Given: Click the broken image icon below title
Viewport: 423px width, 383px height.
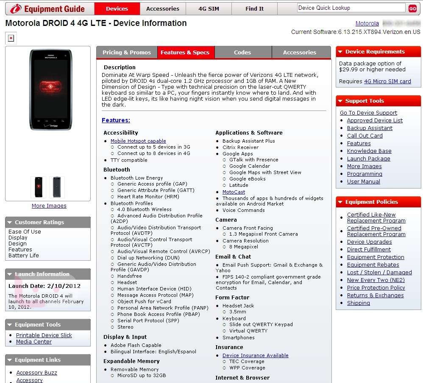Looking at the screenshot, I should (x=11, y=38).
